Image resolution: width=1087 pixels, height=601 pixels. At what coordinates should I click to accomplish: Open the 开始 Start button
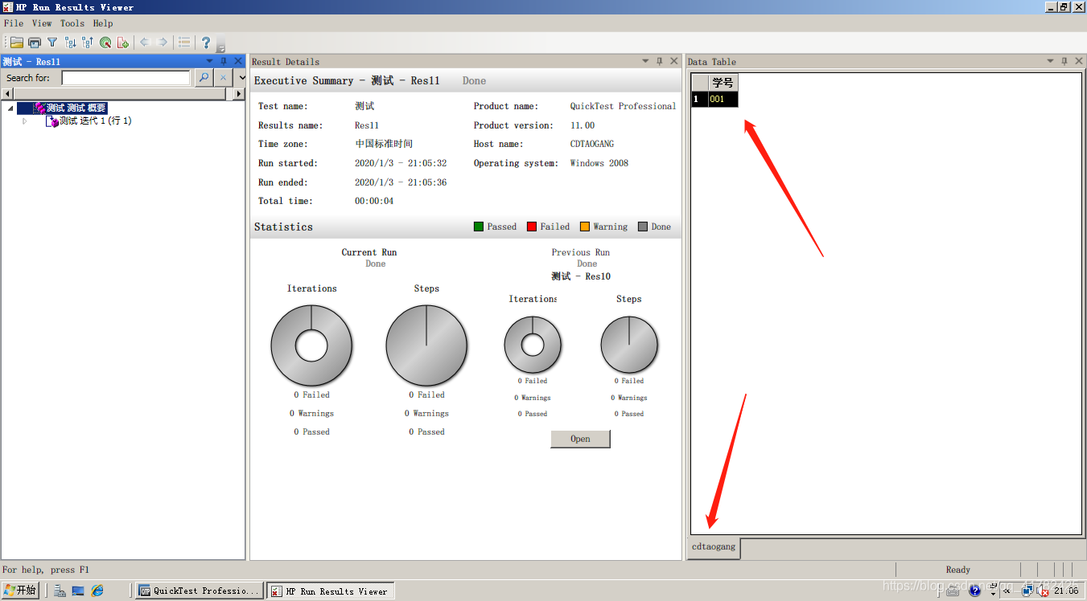coord(19,591)
